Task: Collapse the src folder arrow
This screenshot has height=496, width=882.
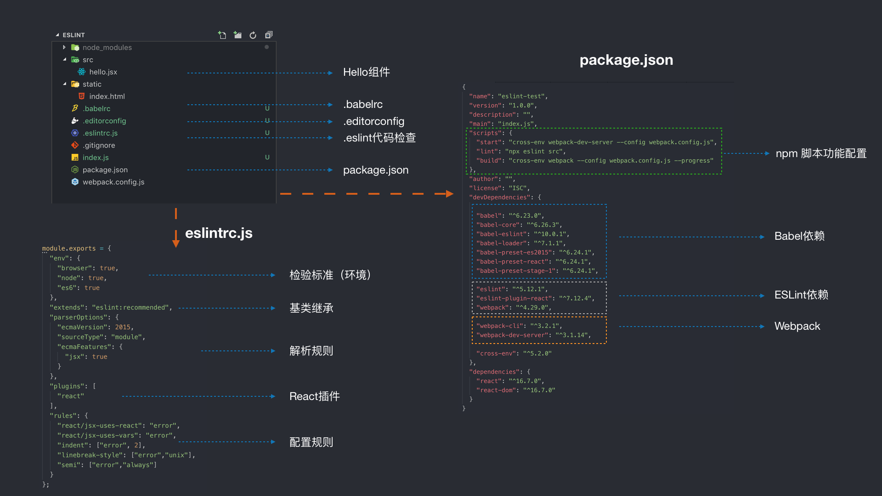Action: coord(64,59)
